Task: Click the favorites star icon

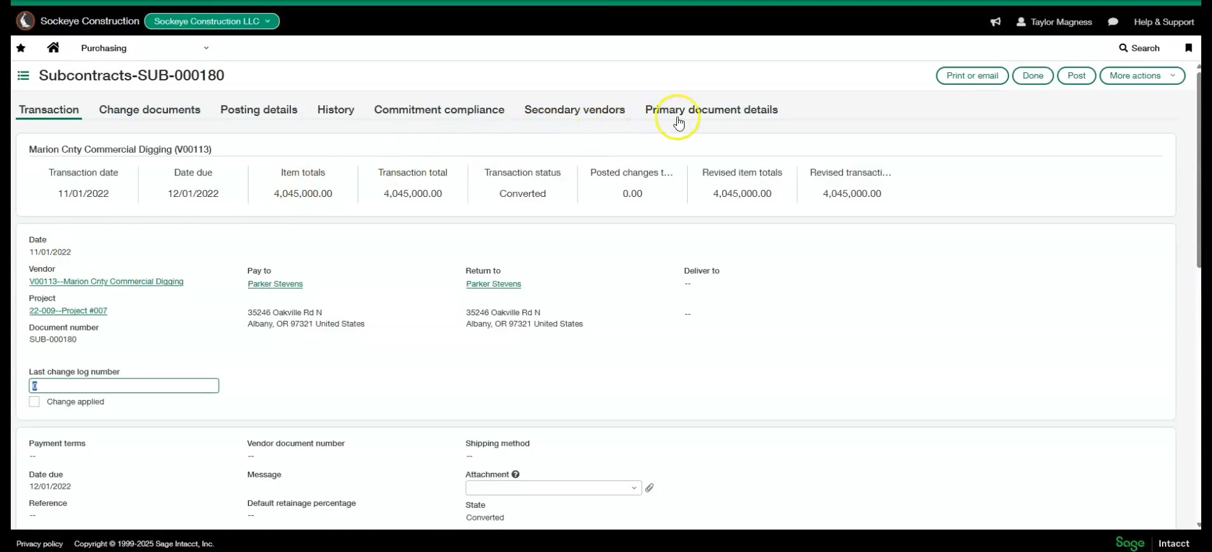Action: 21,48
